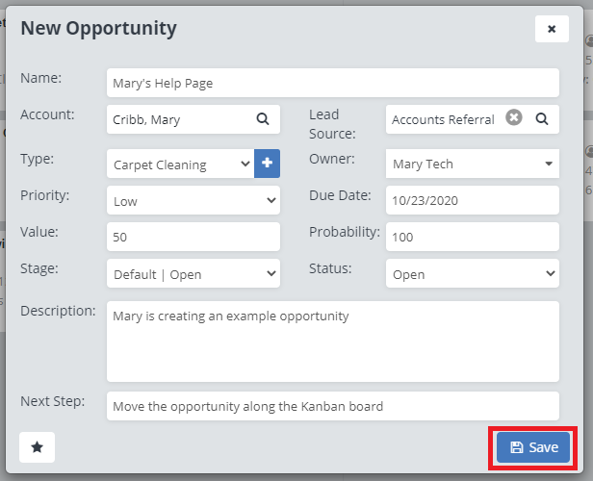Clear the Lead Source field
Image resolution: width=593 pixels, height=481 pixels.
click(514, 118)
